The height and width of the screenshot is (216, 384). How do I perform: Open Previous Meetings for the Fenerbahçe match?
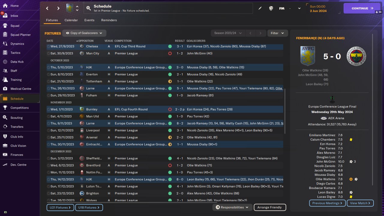click(x=327, y=203)
